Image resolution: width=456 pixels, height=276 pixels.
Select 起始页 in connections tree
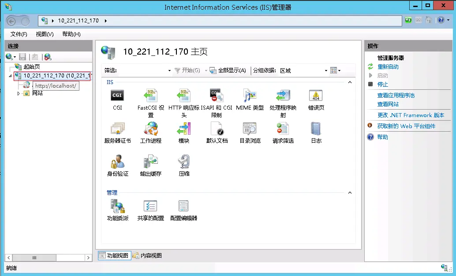coord(32,67)
